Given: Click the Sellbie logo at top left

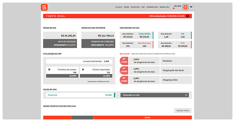Looking at the screenshot, I should click(x=44, y=7).
